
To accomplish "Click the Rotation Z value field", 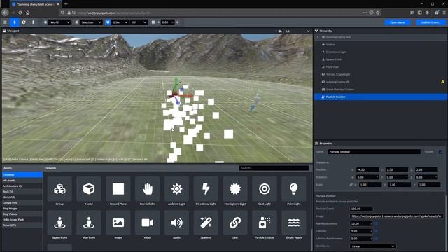I will pyautogui.click(x=426, y=177).
